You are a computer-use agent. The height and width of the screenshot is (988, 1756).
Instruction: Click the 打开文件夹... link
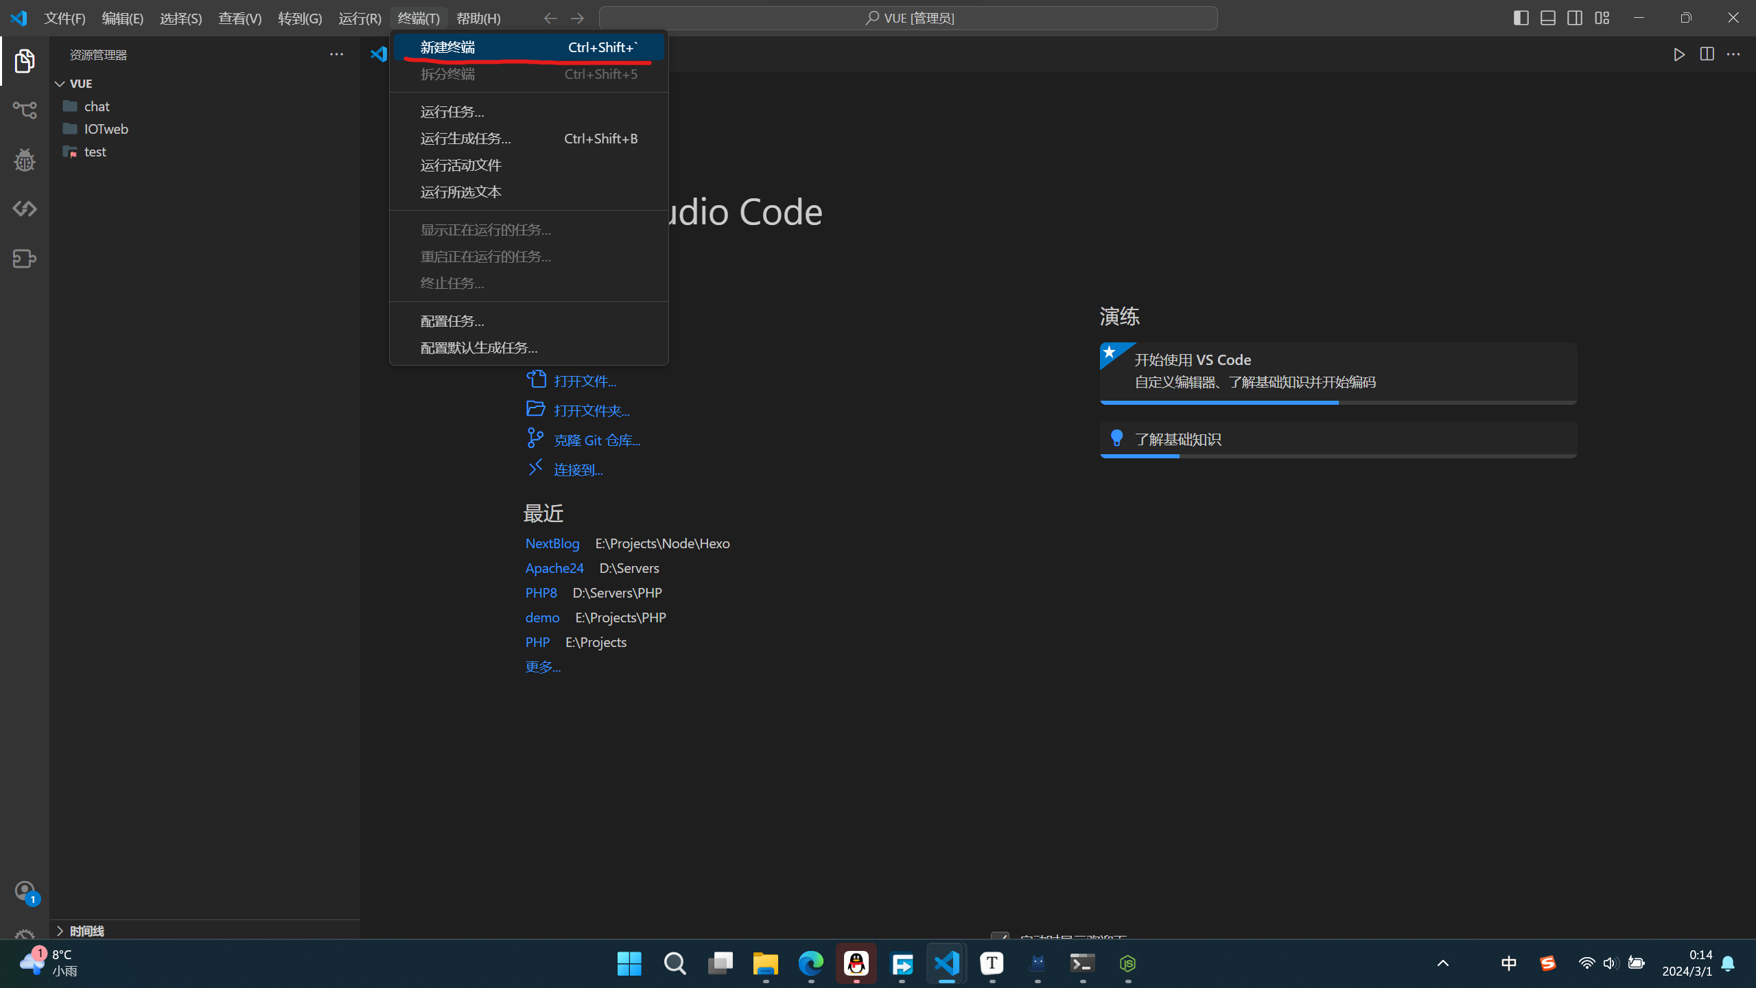coord(591,410)
